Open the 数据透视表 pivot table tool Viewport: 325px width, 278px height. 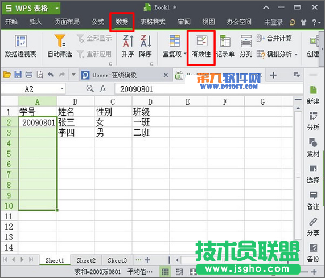pyautogui.click(x=20, y=46)
